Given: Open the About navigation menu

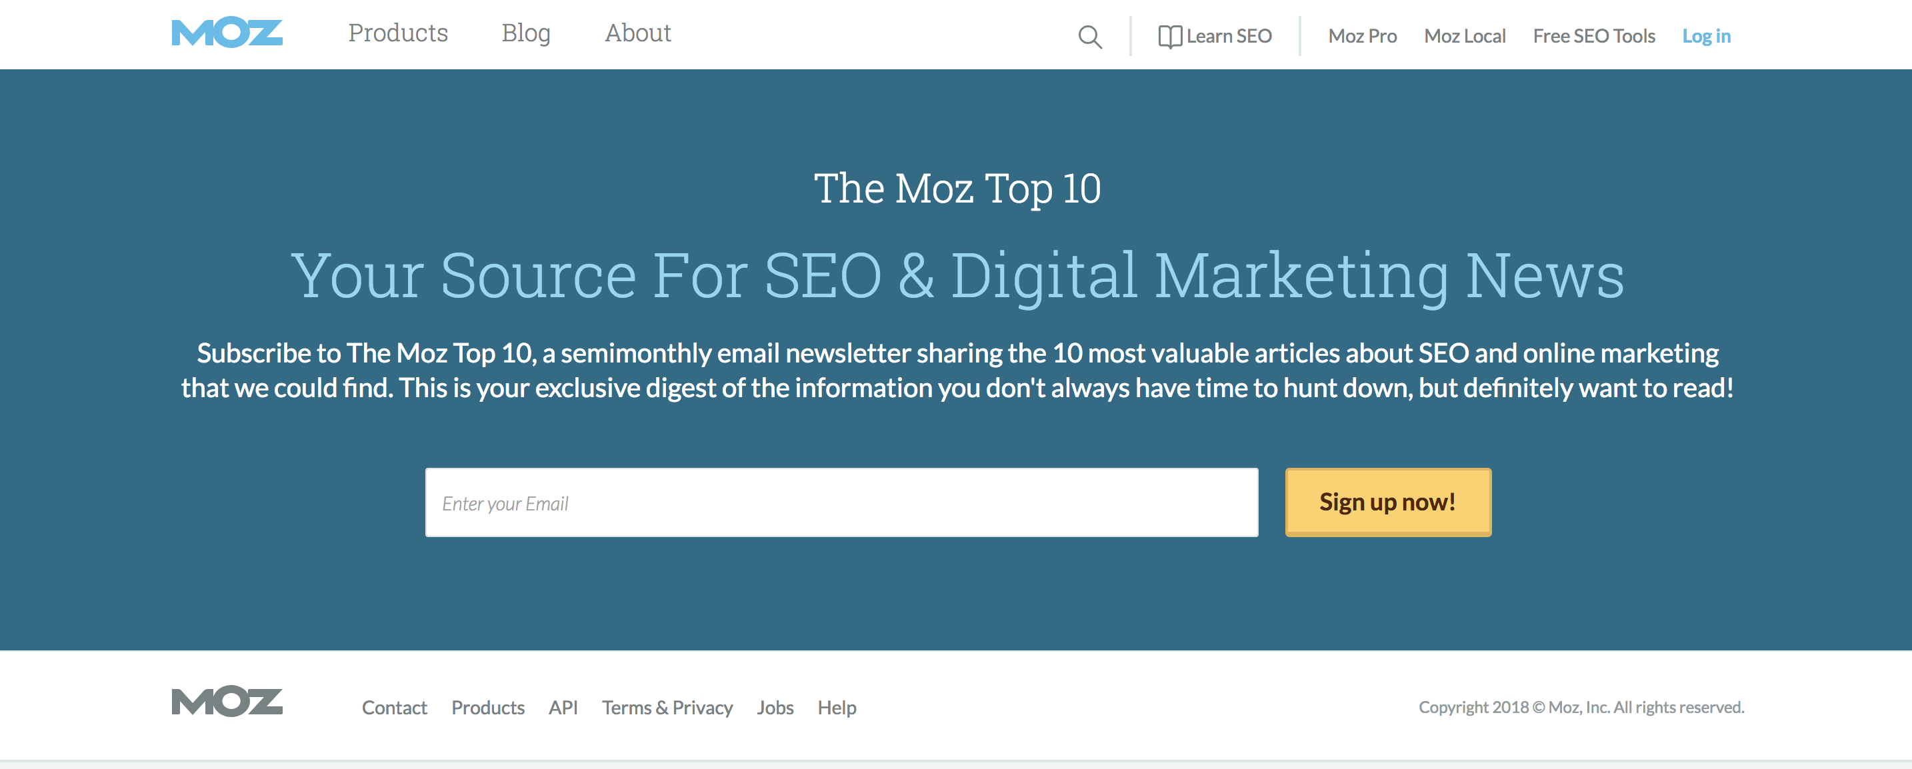Looking at the screenshot, I should 637,33.
